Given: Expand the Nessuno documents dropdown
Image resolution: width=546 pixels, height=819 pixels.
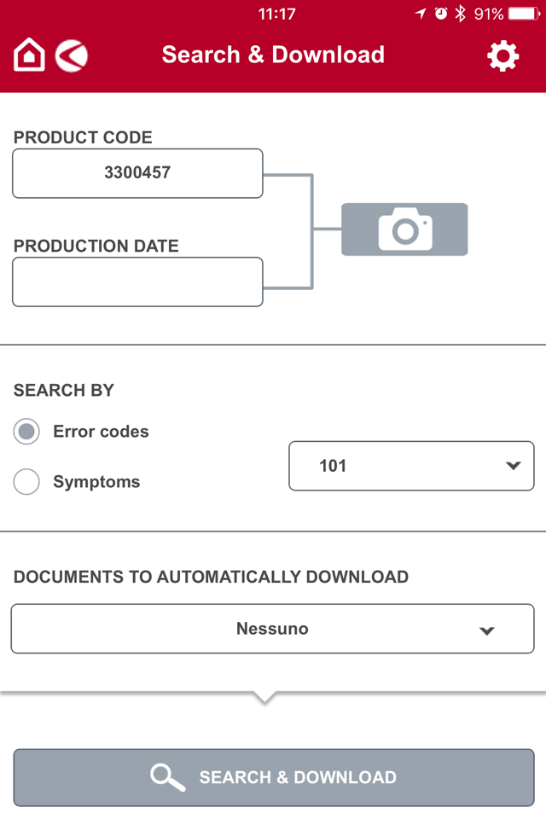Looking at the screenshot, I should [x=273, y=629].
